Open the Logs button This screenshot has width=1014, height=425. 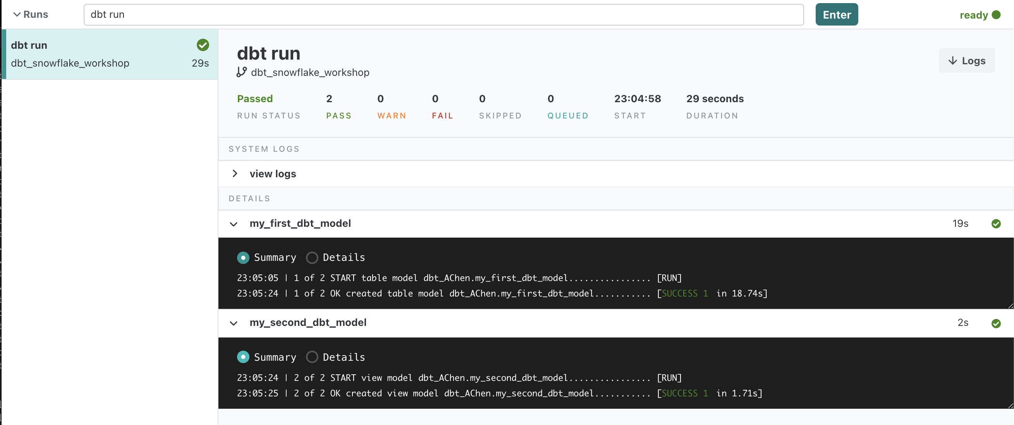click(x=967, y=61)
